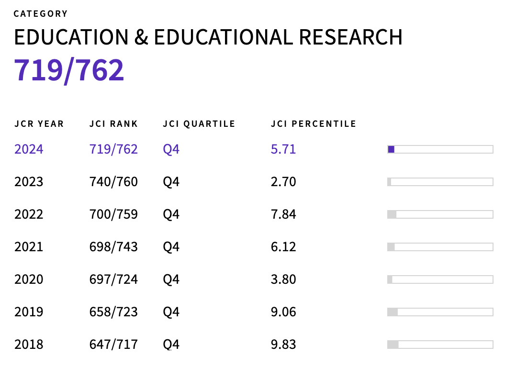The width and height of the screenshot is (516, 379).
Task: Select the 2023 JCR year entry
Action: [29, 182]
